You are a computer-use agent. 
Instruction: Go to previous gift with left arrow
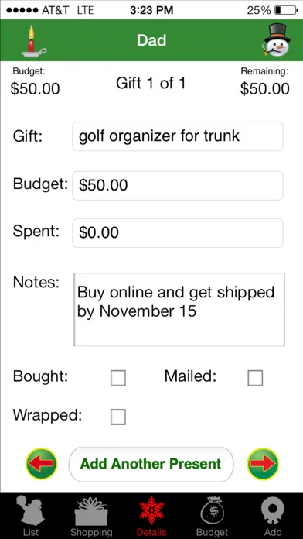click(x=41, y=464)
